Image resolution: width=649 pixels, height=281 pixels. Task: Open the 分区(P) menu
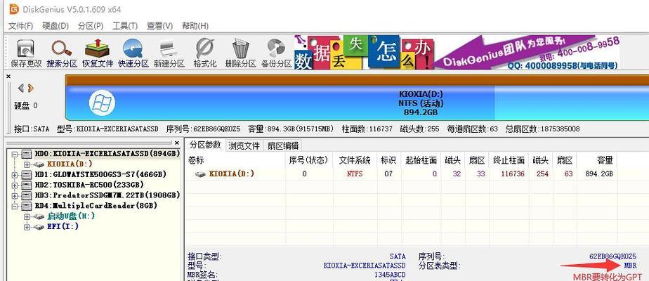click(90, 26)
